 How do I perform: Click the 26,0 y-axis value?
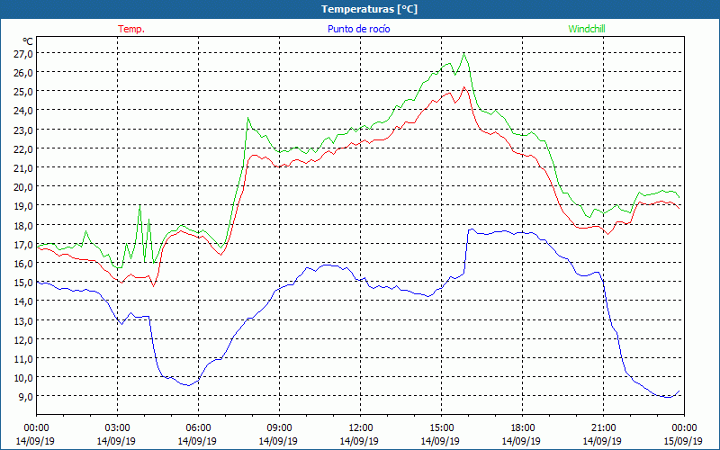(25, 73)
